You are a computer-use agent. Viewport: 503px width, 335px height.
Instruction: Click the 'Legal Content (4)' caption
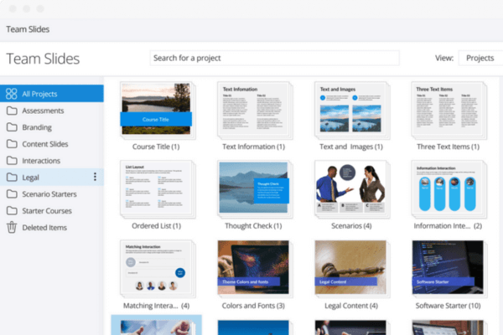point(351,306)
